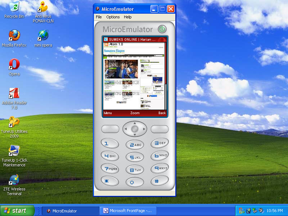Click the speaker volume tray icon

coord(261,211)
